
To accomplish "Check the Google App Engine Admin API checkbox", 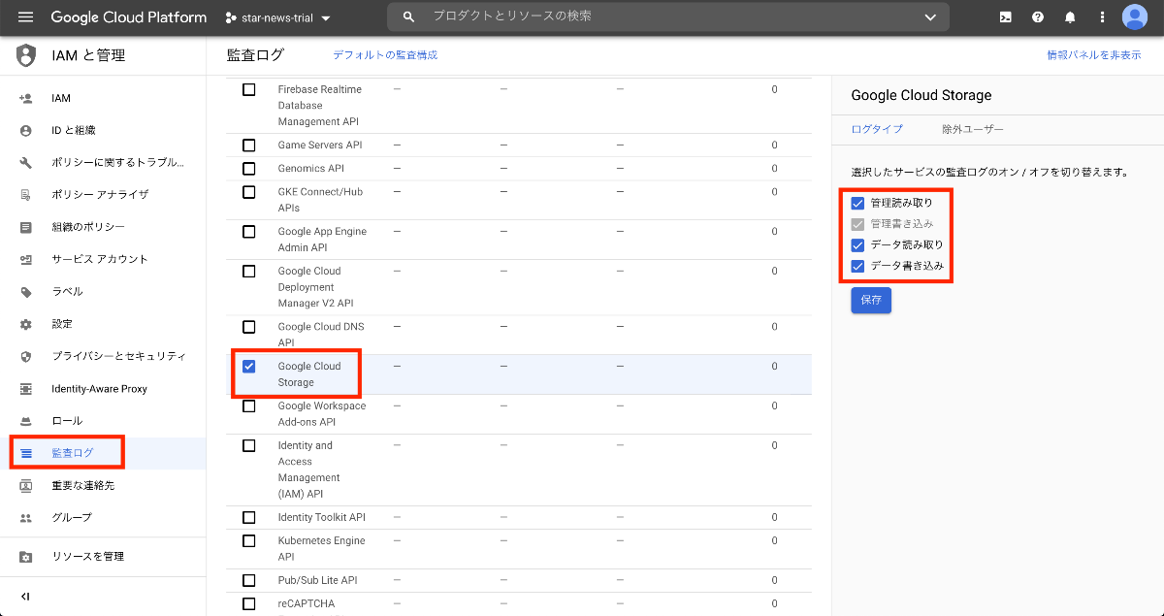I will click(x=249, y=232).
